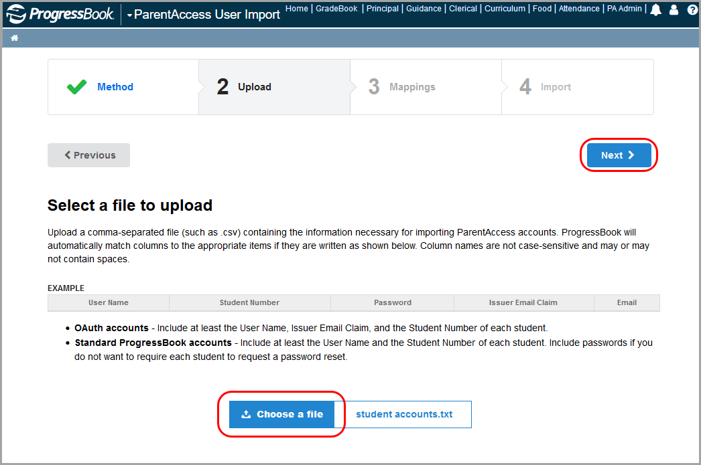Screen dimensions: 701x465
Task: Click the EXAMPLE label
Action: click(66, 288)
